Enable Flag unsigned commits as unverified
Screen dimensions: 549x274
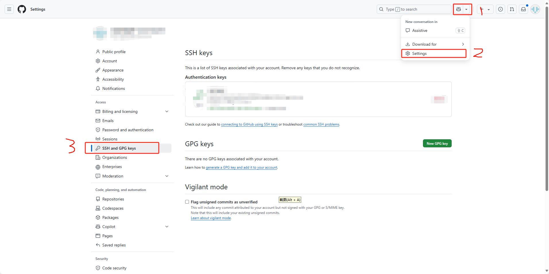(x=187, y=202)
